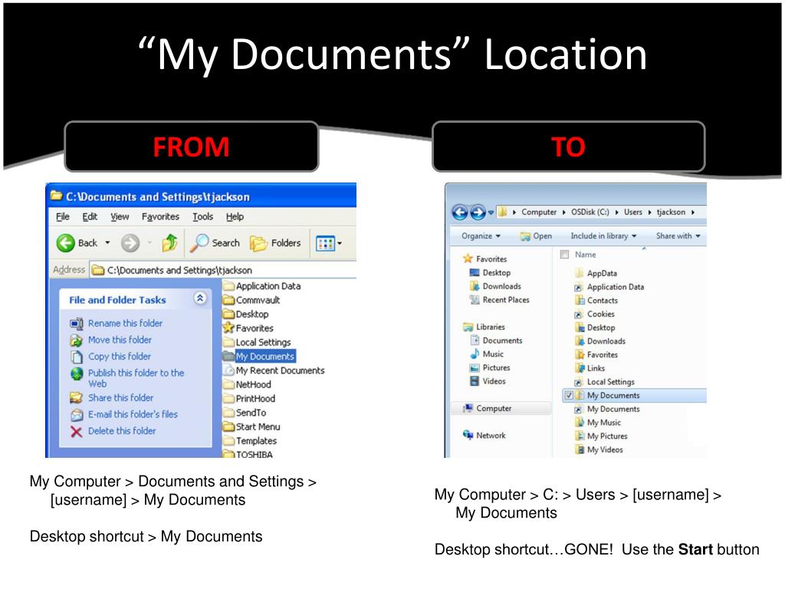The width and height of the screenshot is (785, 589).
Task: Click the Share this folder link
Action: tap(120, 398)
